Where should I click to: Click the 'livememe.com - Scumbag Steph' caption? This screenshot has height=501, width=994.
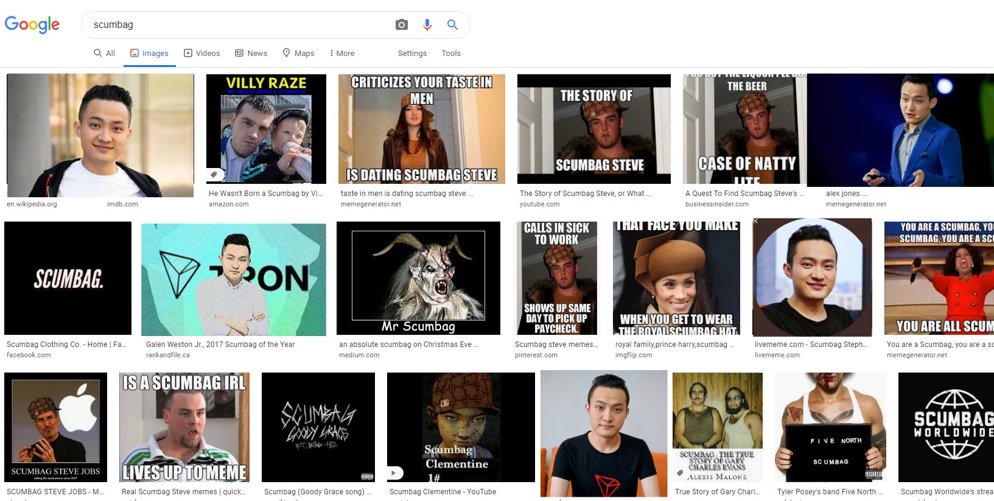point(811,345)
